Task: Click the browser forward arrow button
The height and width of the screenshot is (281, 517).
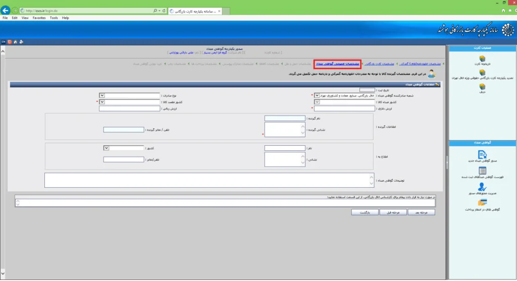Action: (15, 11)
